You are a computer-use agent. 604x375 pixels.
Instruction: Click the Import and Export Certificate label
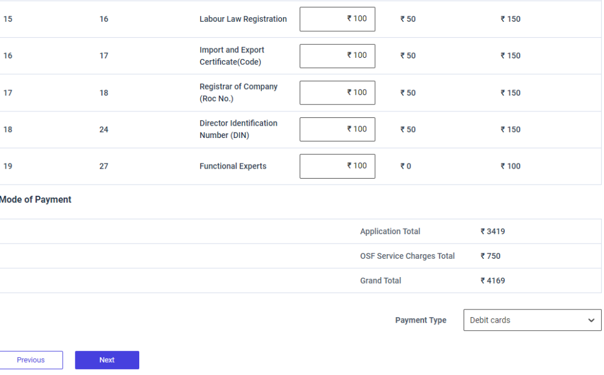(x=232, y=56)
